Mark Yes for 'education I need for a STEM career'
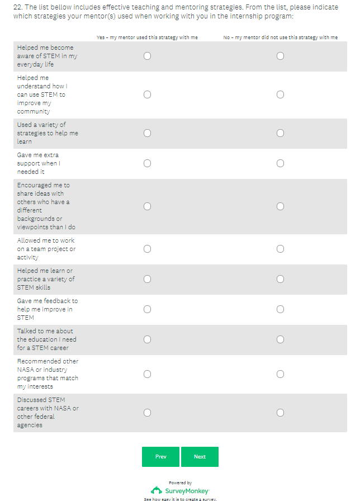Image resolution: width=360 pixels, height=501 pixels. pyautogui.click(x=147, y=339)
